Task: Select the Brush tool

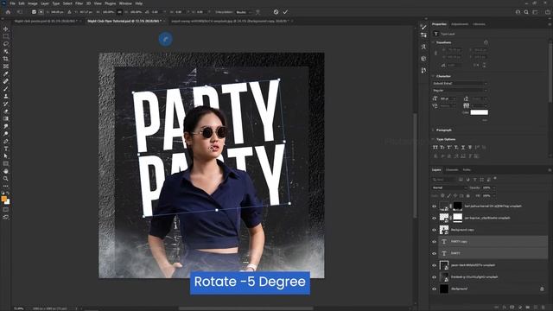Action: pos(6,88)
